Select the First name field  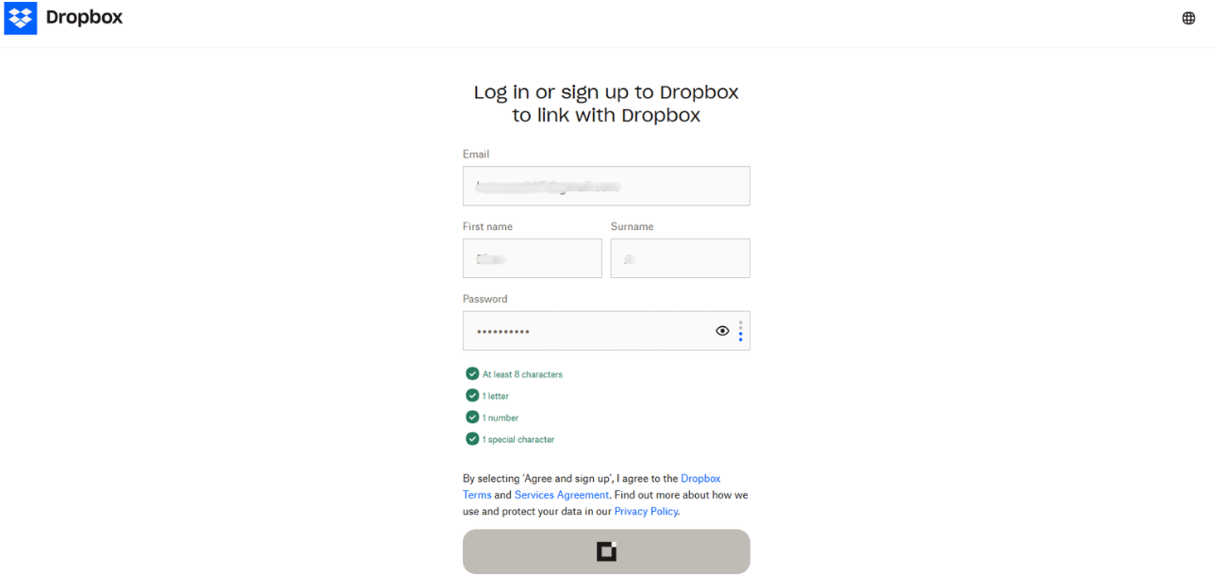532,258
